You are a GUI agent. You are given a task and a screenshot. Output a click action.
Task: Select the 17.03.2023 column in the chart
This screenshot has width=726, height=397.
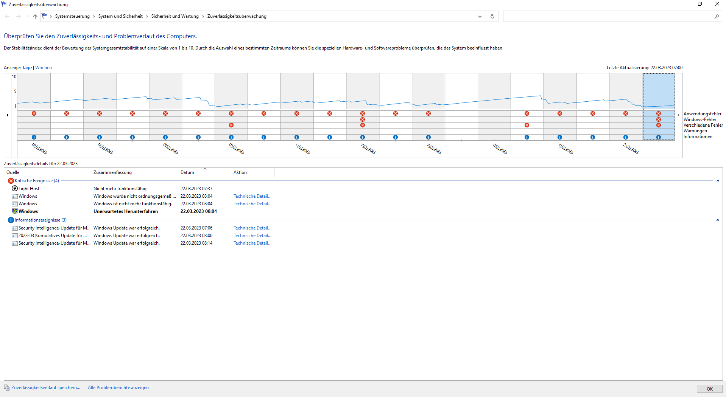coord(494,107)
